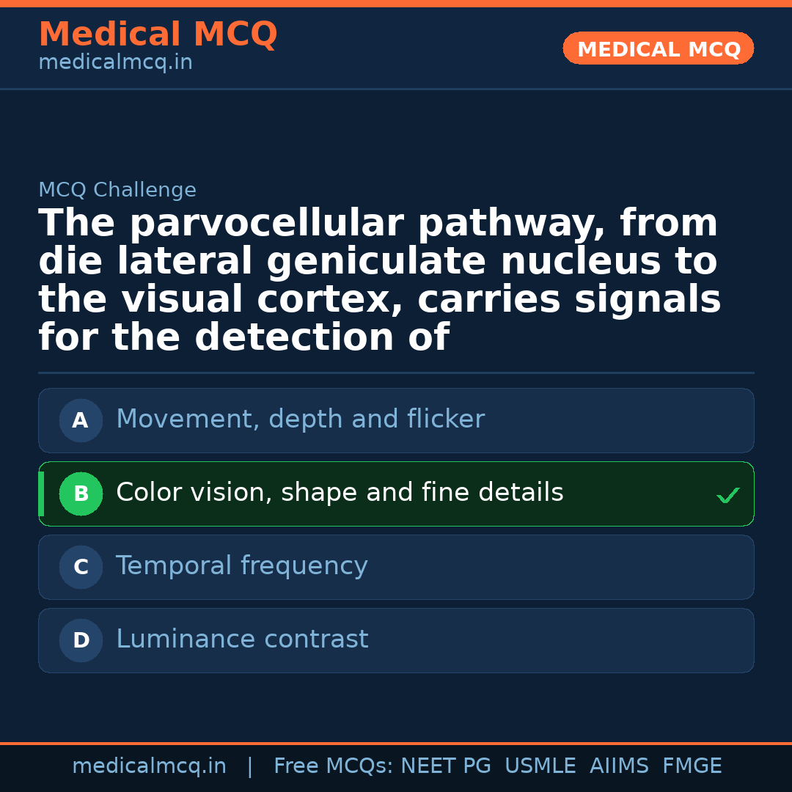Click the letter A circle badge
This screenshot has height=792, width=792.
pyautogui.click(x=81, y=420)
